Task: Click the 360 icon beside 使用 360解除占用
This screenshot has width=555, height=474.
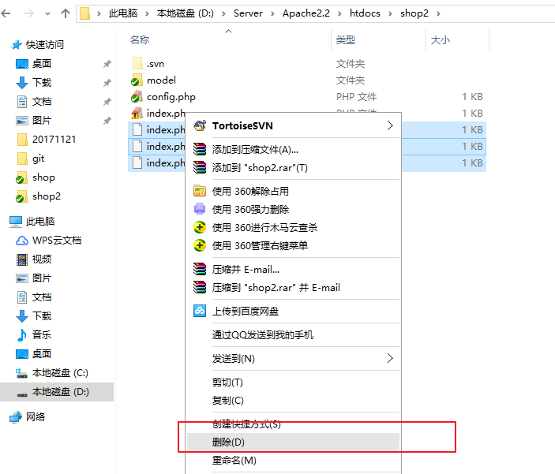Action: pyautogui.click(x=200, y=191)
